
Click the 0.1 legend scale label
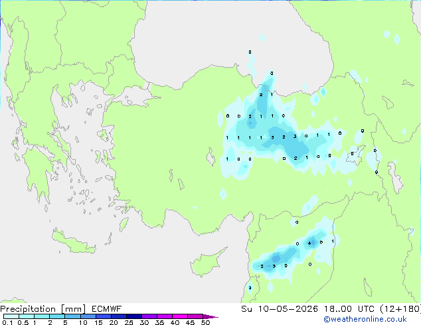click(x=7, y=322)
